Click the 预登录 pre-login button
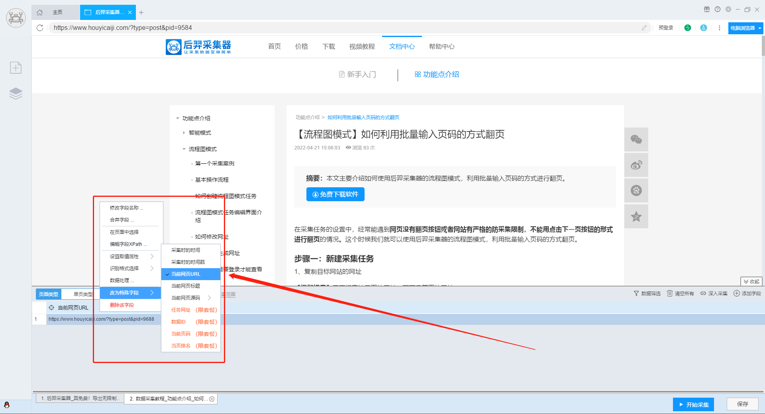This screenshot has height=414, width=765. (x=666, y=28)
